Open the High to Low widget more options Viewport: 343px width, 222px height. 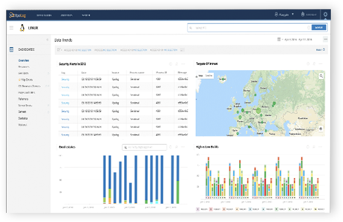point(320,147)
